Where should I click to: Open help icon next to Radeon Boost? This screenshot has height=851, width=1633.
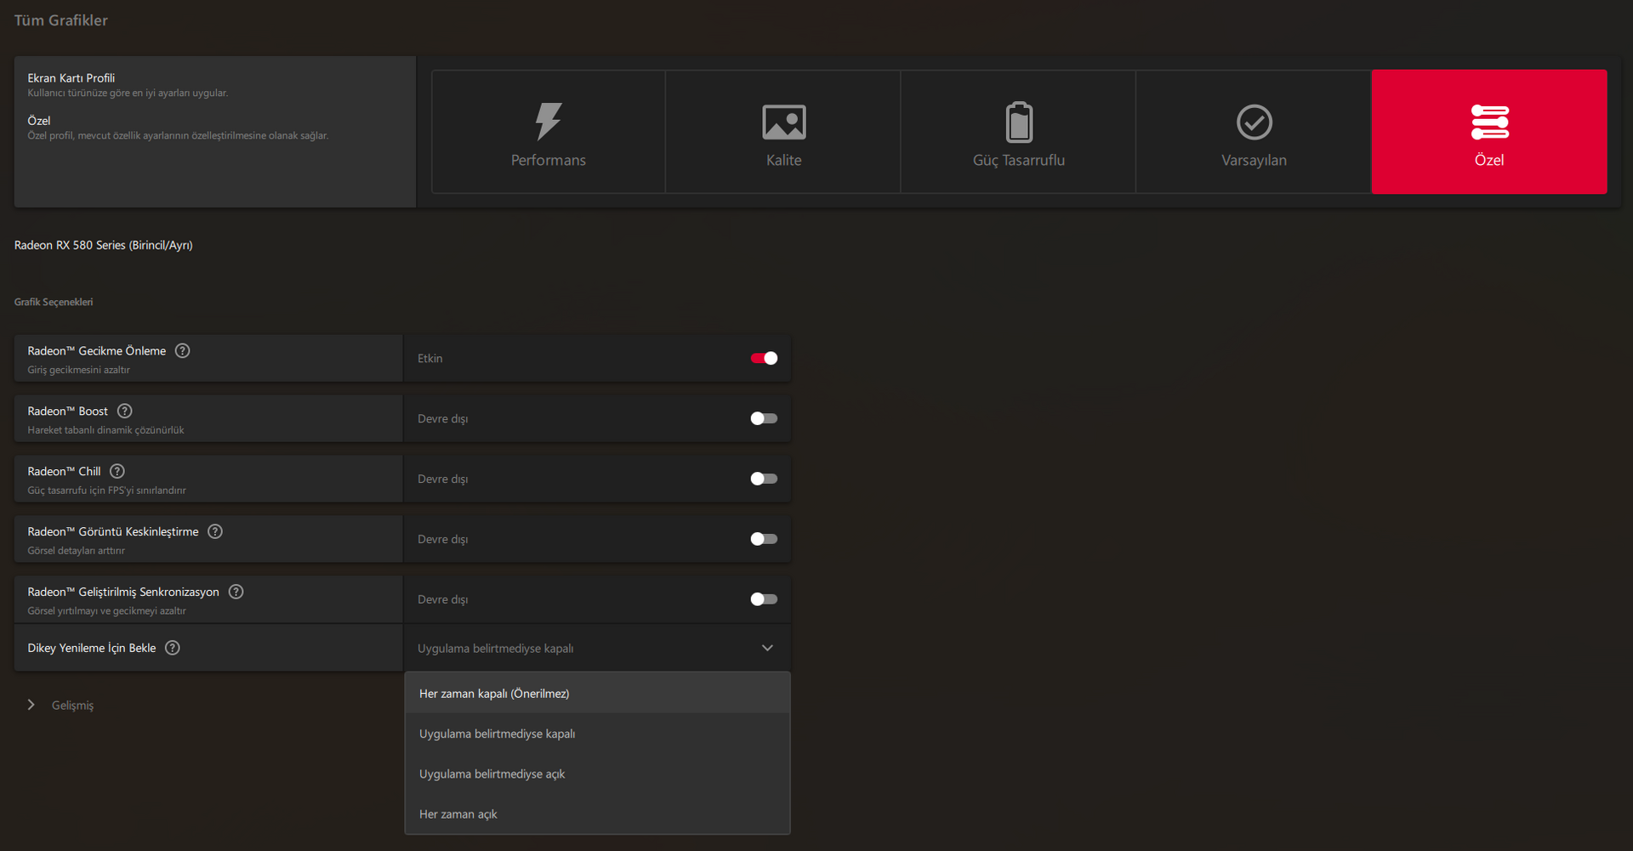click(125, 411)
